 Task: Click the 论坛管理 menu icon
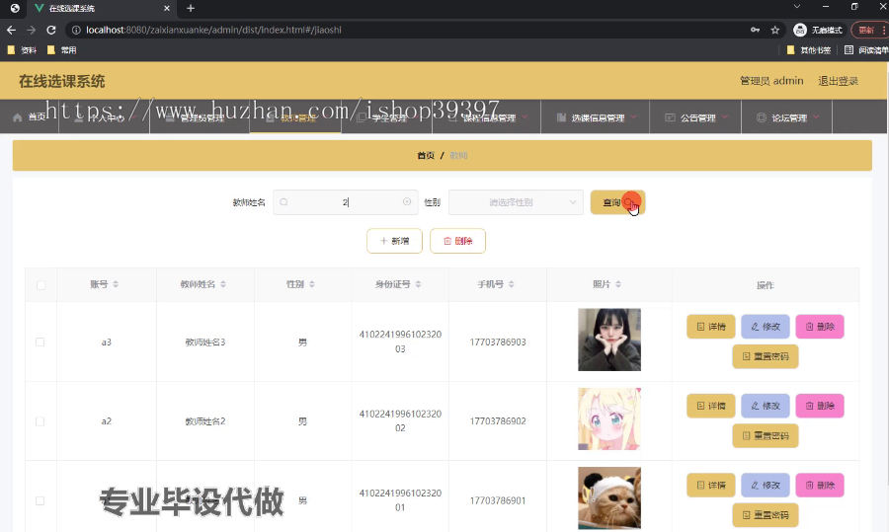[762, 117]
